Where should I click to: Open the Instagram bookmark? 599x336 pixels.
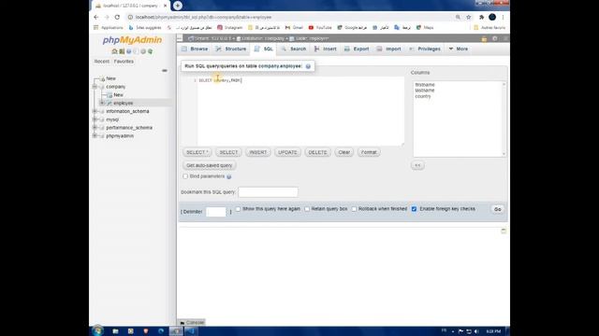point(230,27)
